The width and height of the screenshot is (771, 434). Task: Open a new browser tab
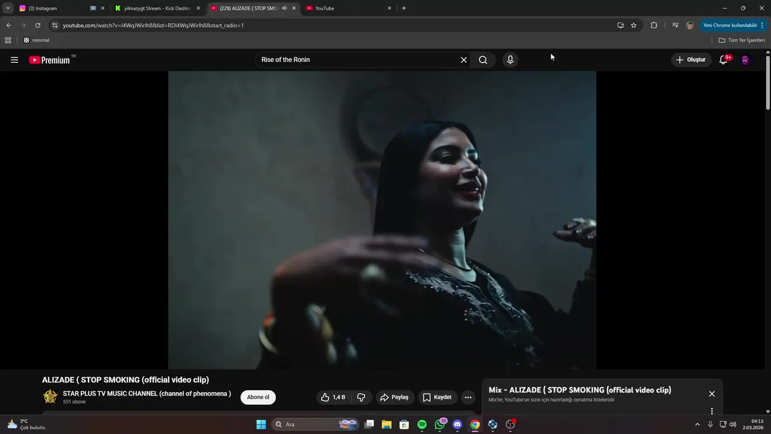tap(404, 8)
